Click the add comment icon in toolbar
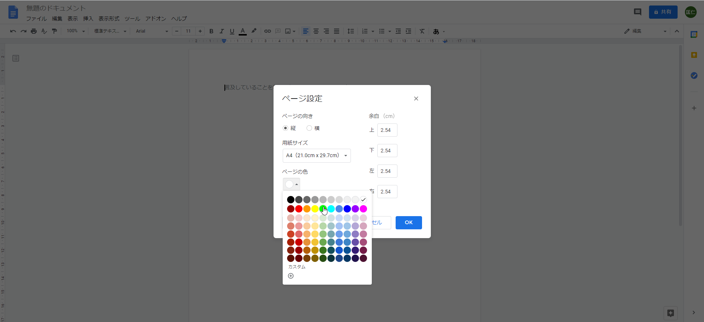This screenshot has height=322, width=704. 278,31
